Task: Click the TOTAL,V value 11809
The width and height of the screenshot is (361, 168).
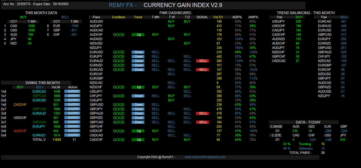Action: pyautogui.click(x=57, y=140)
